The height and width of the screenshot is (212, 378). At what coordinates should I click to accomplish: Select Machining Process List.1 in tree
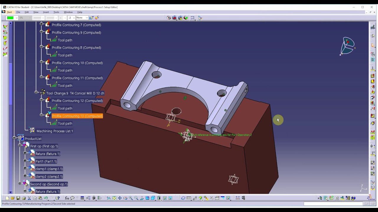pyautogui.click(x=55, y=131)
